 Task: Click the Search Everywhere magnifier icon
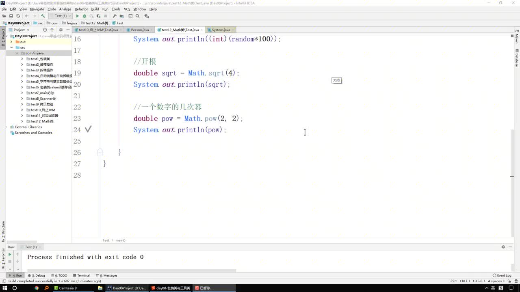137,16
